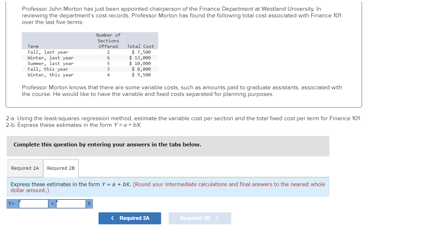Click the Summer, last year row label
Viewport: 422px width, 230px height.
51,63
